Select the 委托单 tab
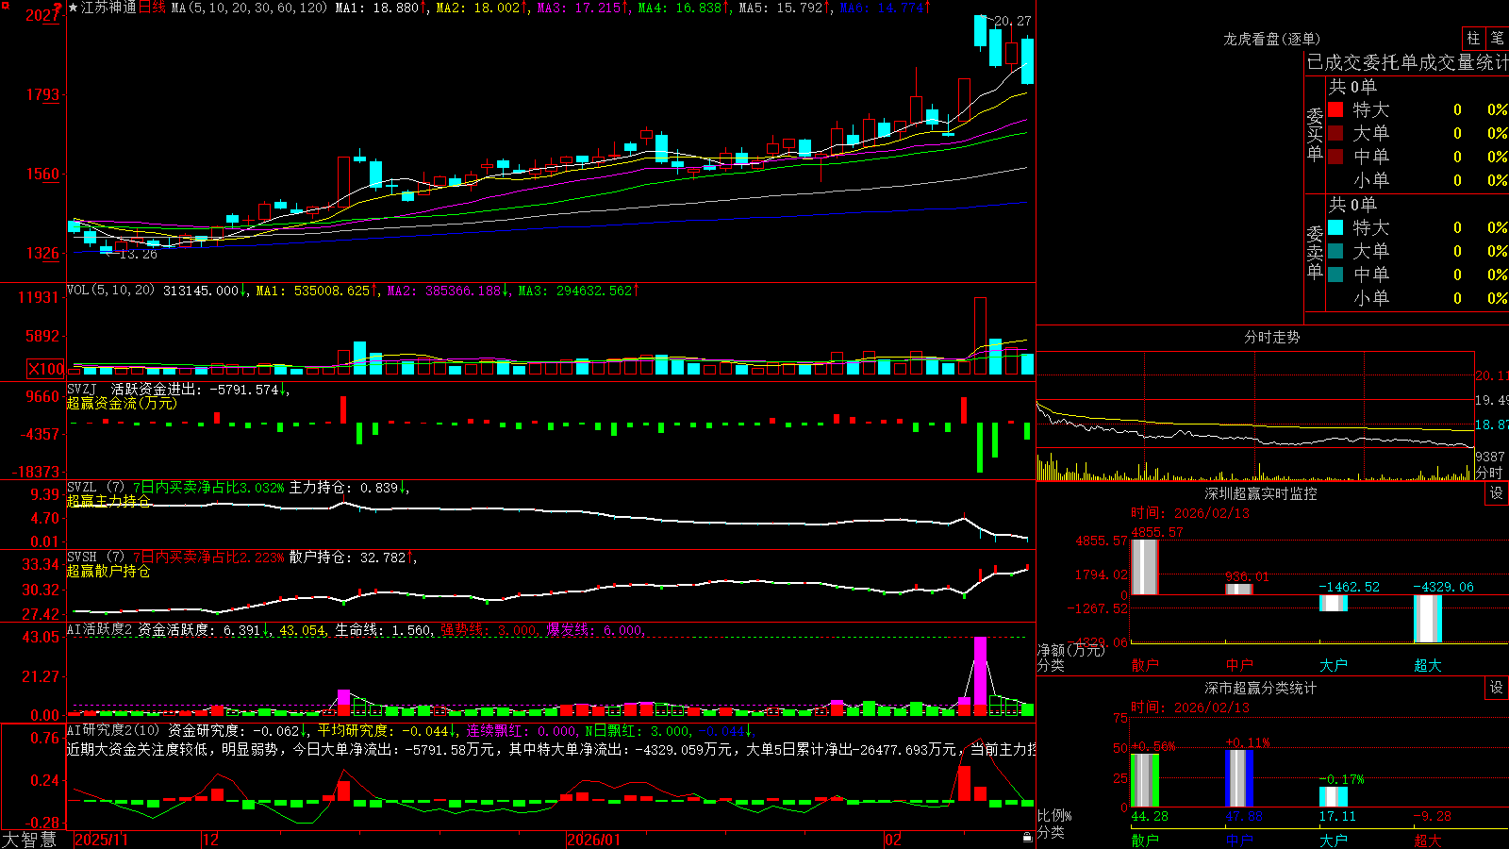 [1388, 63]
